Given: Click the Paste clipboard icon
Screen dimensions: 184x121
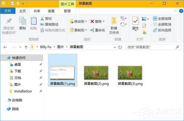Looking at the screenshot, I should tap(34, 21).
